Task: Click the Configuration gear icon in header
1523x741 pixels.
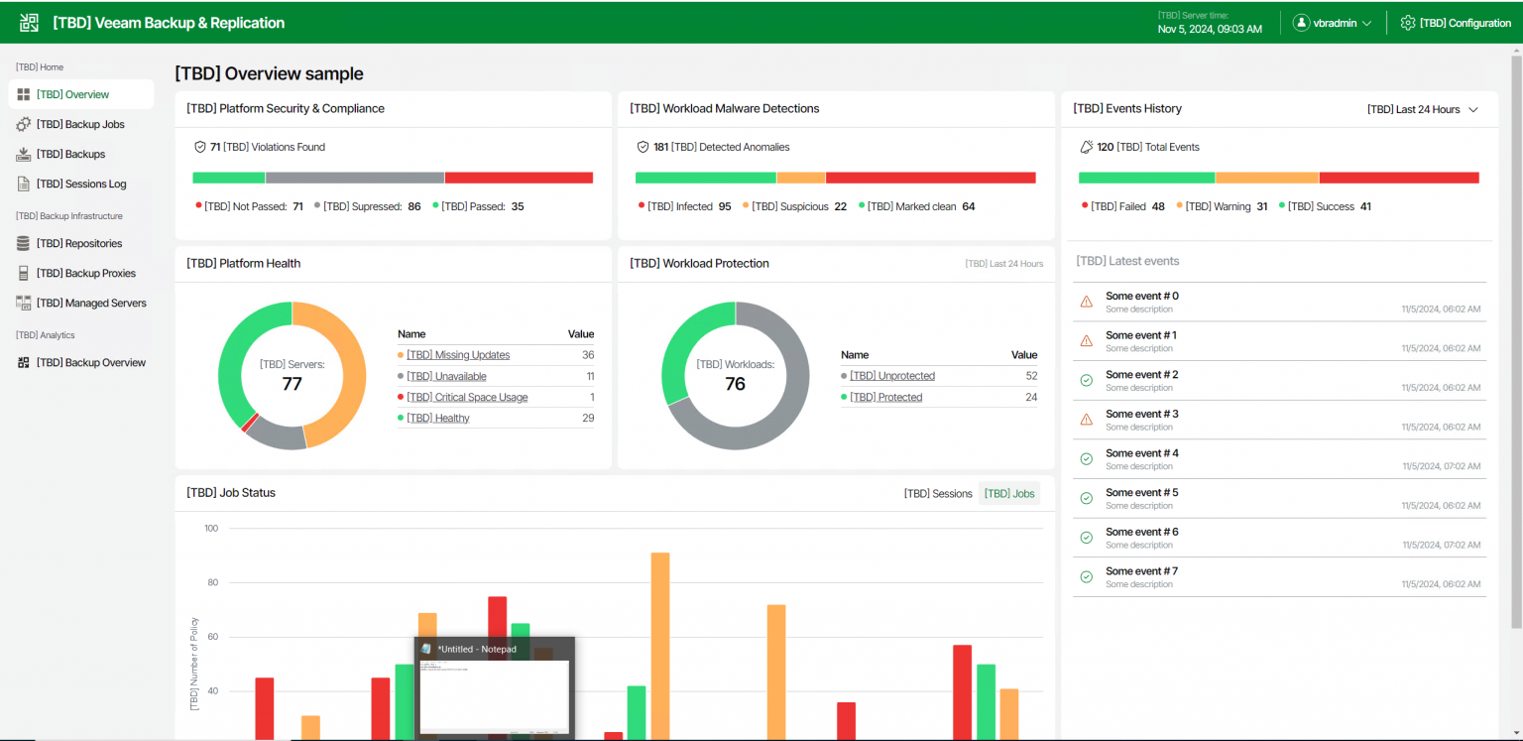Action: pos(1407,23)
